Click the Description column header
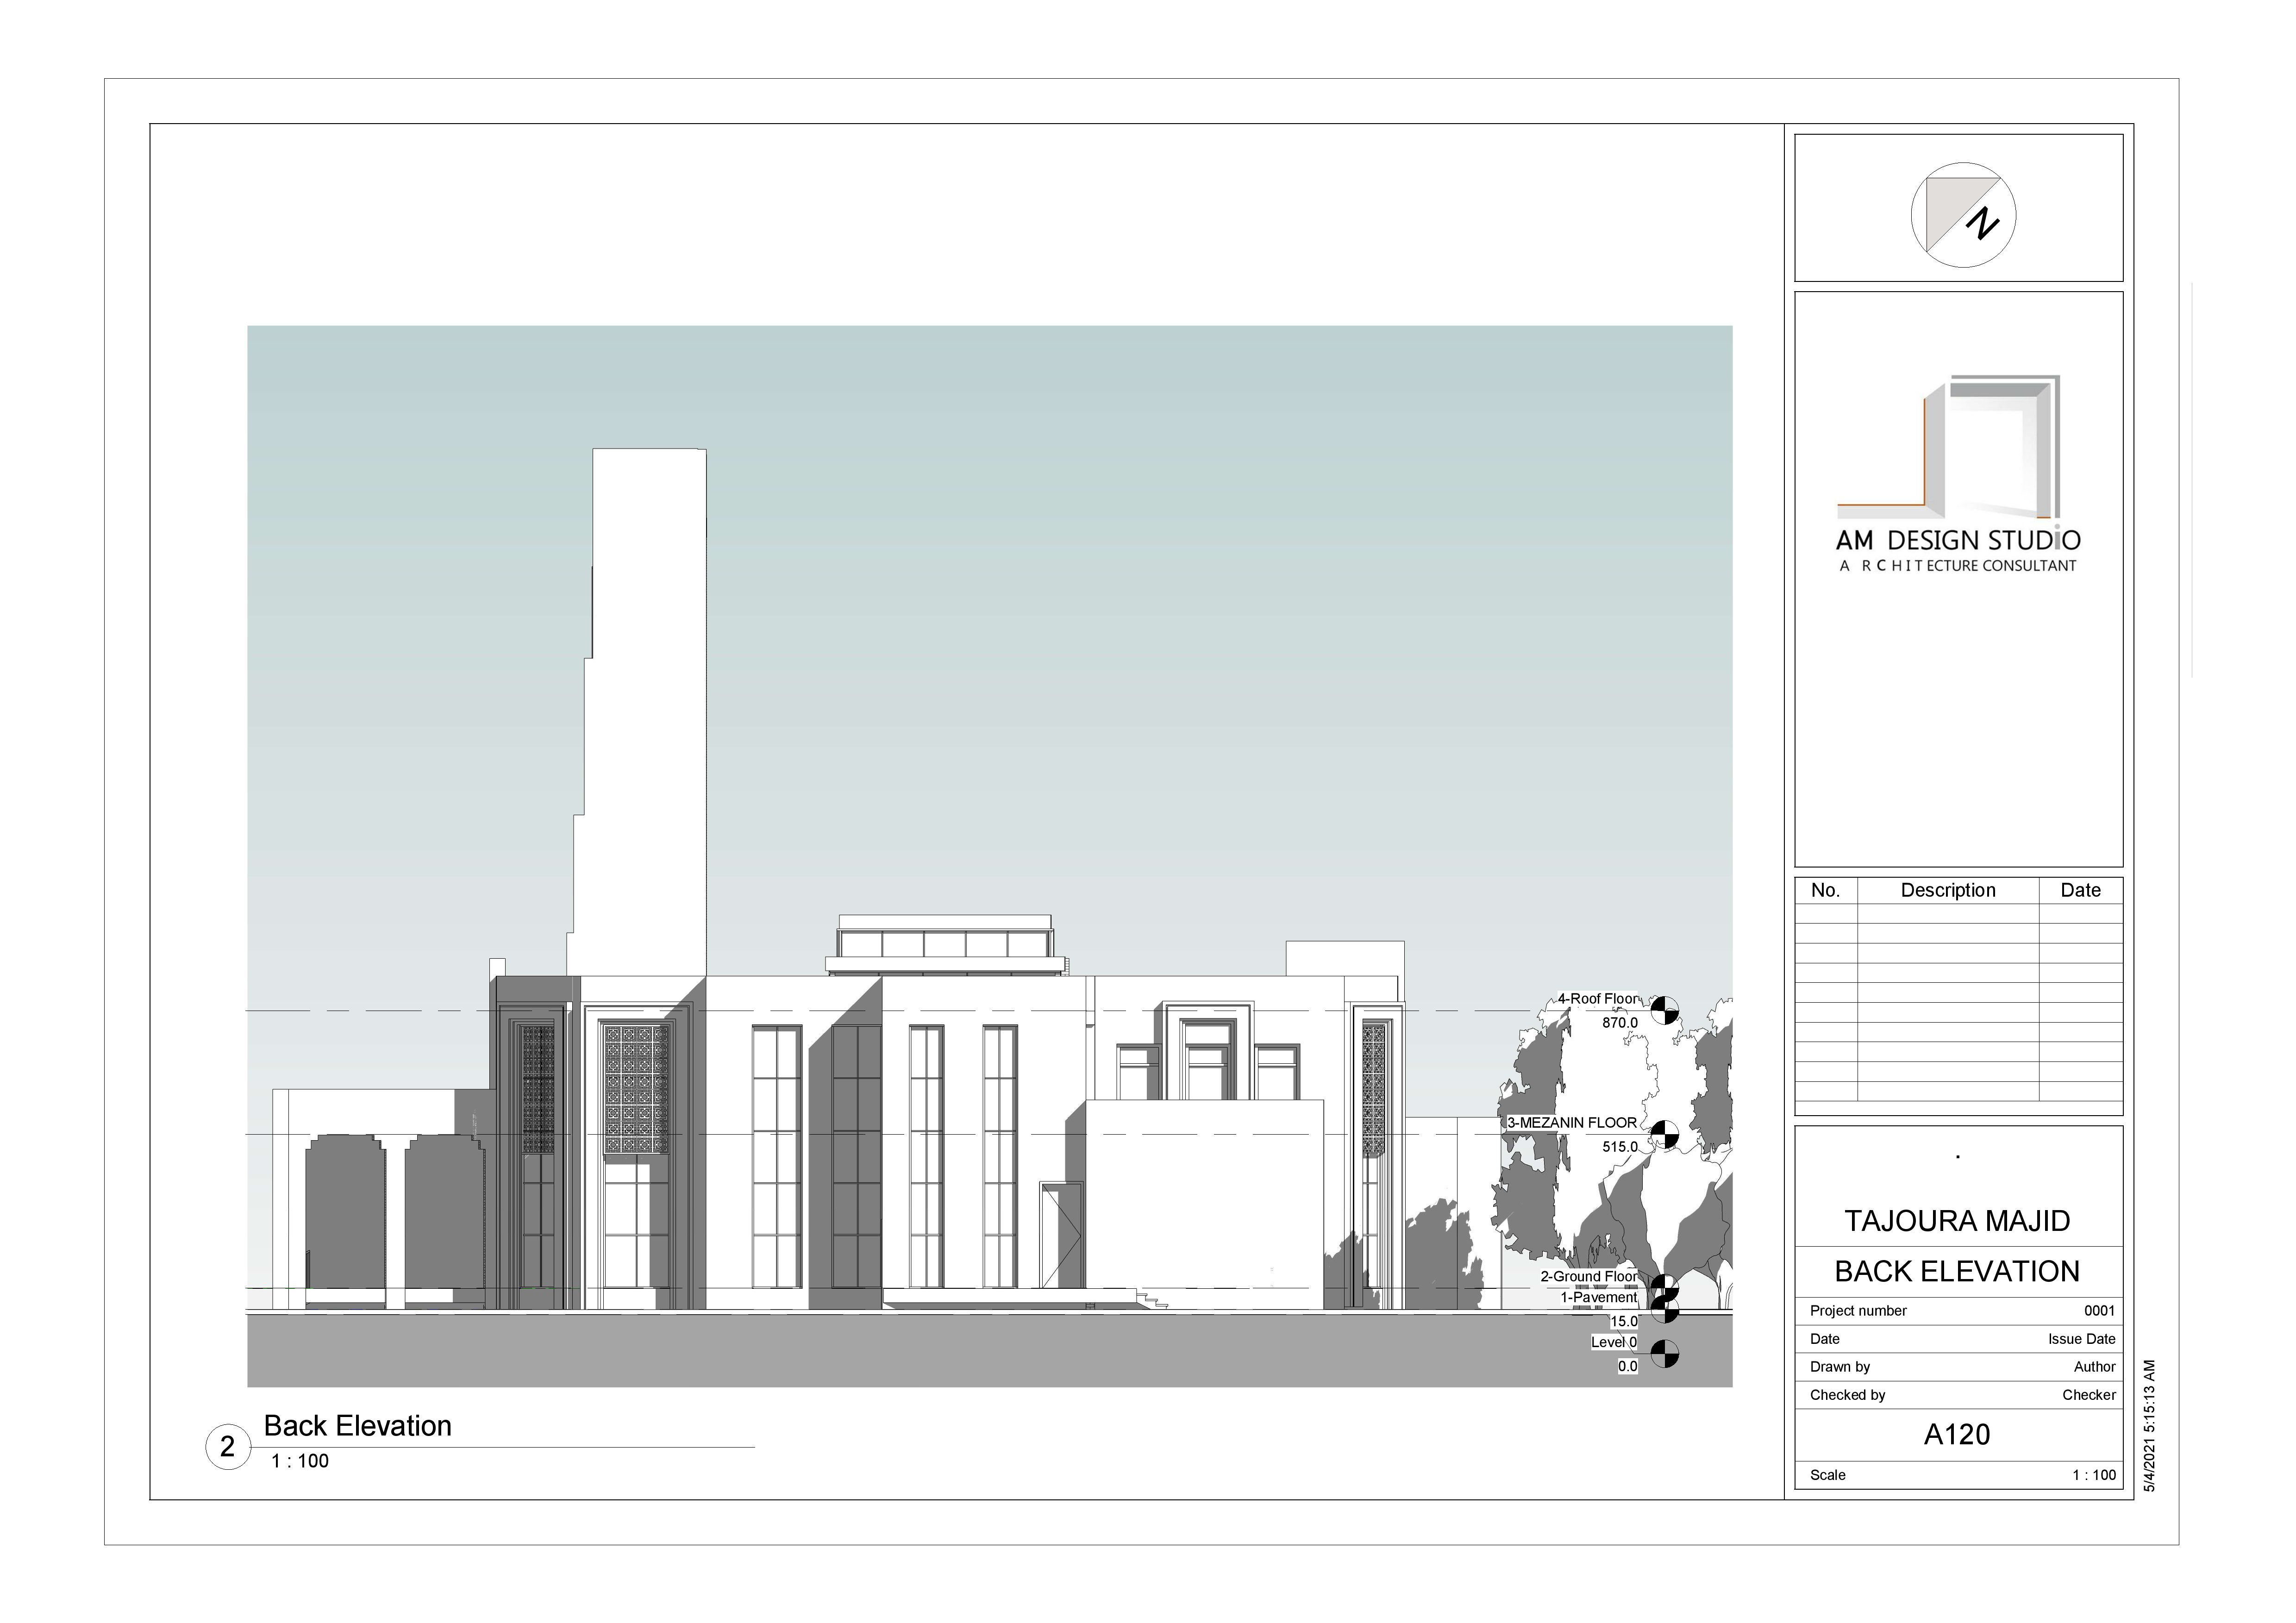The width and height of the screenshot is (2296, 1623). [x=1947, y=890]
